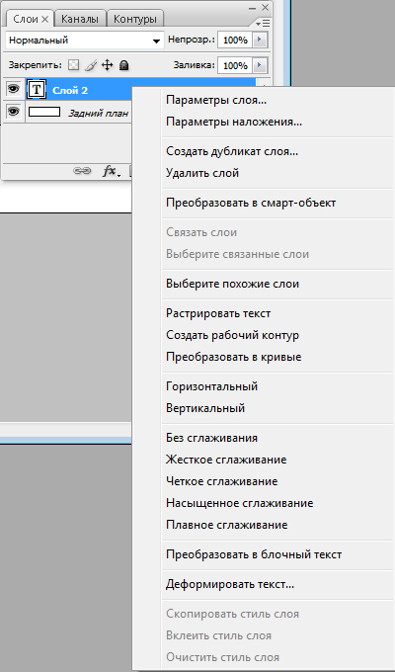395x672 pixels.
Task: Click the Заливка 100% value field
Action: [x=235, y=66]
